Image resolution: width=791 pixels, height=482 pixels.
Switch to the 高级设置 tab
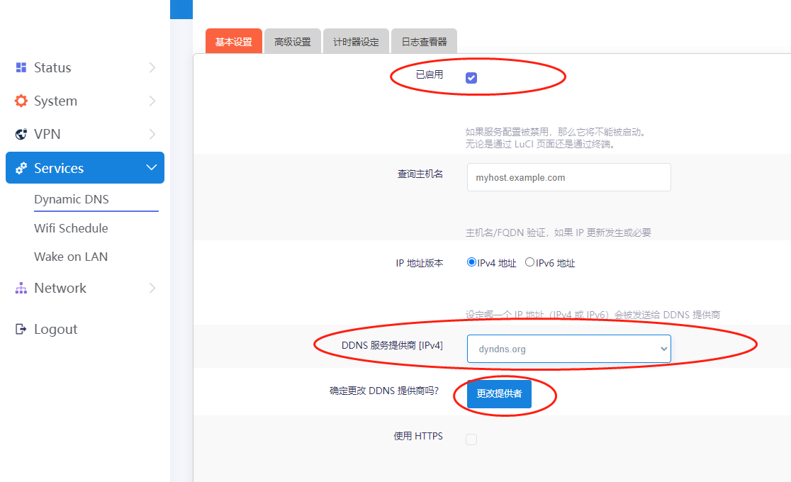click(x=293, y=42)
